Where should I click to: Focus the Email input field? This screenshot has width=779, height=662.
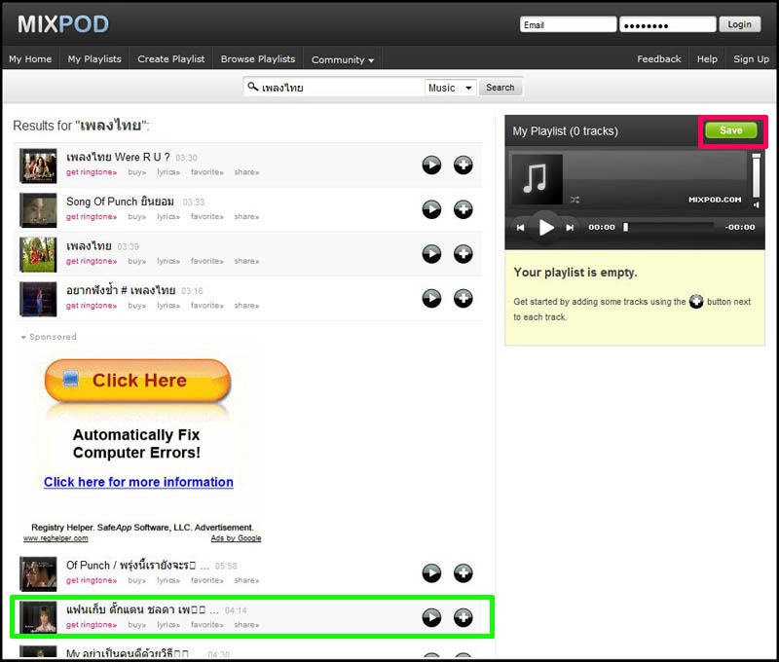click(568, 25)
